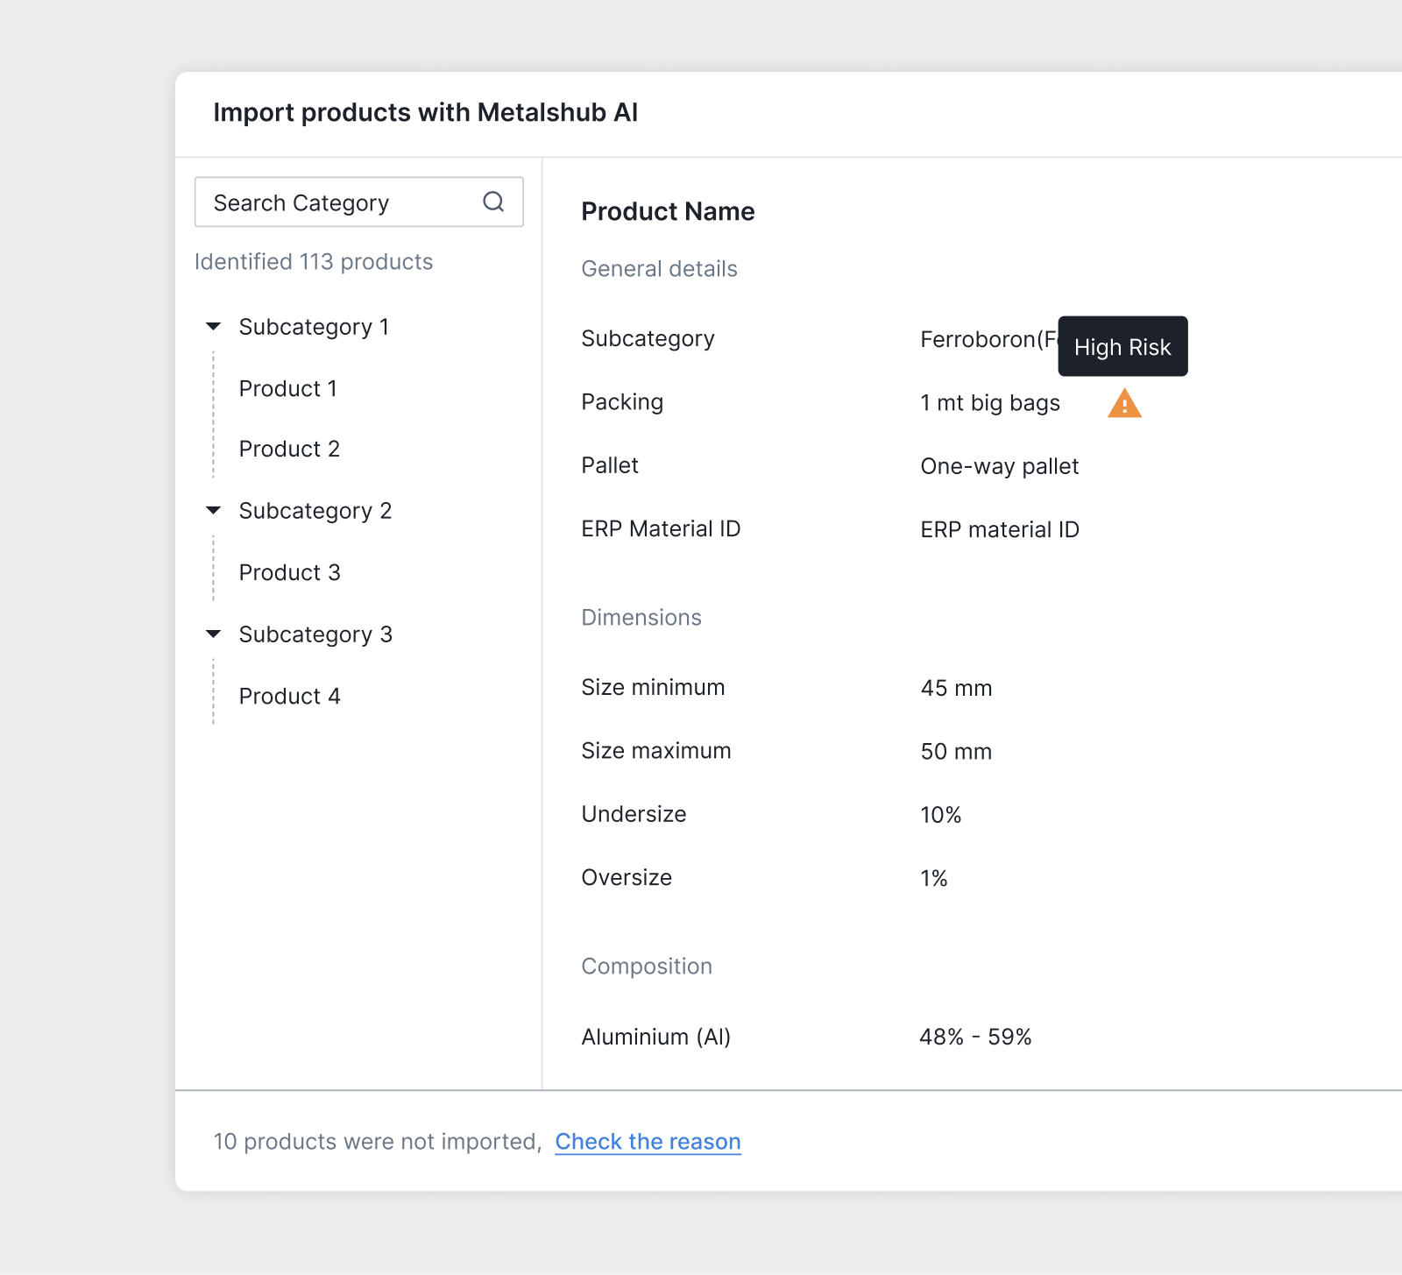Click the Search Category input field
This screenshot has width=1402, height=1275.
point(333,202)
